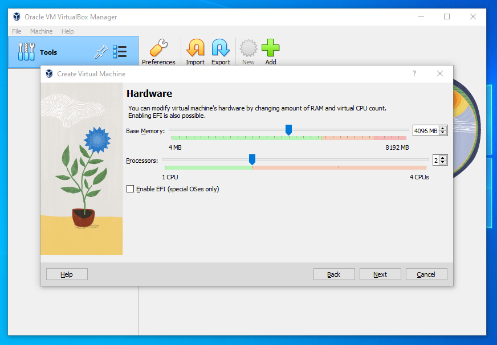Click the Hardware heading text

149,94
